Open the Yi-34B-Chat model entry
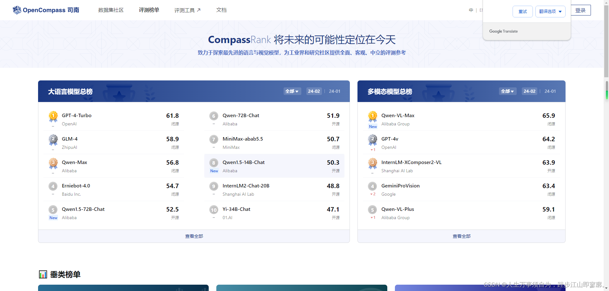This screenshot has height=291, width=609. pyautogui.click(x=274, y=213)
